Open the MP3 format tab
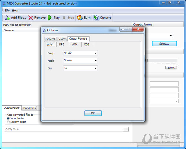The width and height of the screenshot is (186, 149). [62, 44]
